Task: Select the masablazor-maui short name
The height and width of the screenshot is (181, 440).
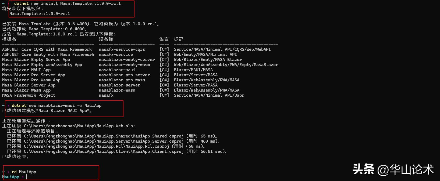Action: tap(117, 70)
